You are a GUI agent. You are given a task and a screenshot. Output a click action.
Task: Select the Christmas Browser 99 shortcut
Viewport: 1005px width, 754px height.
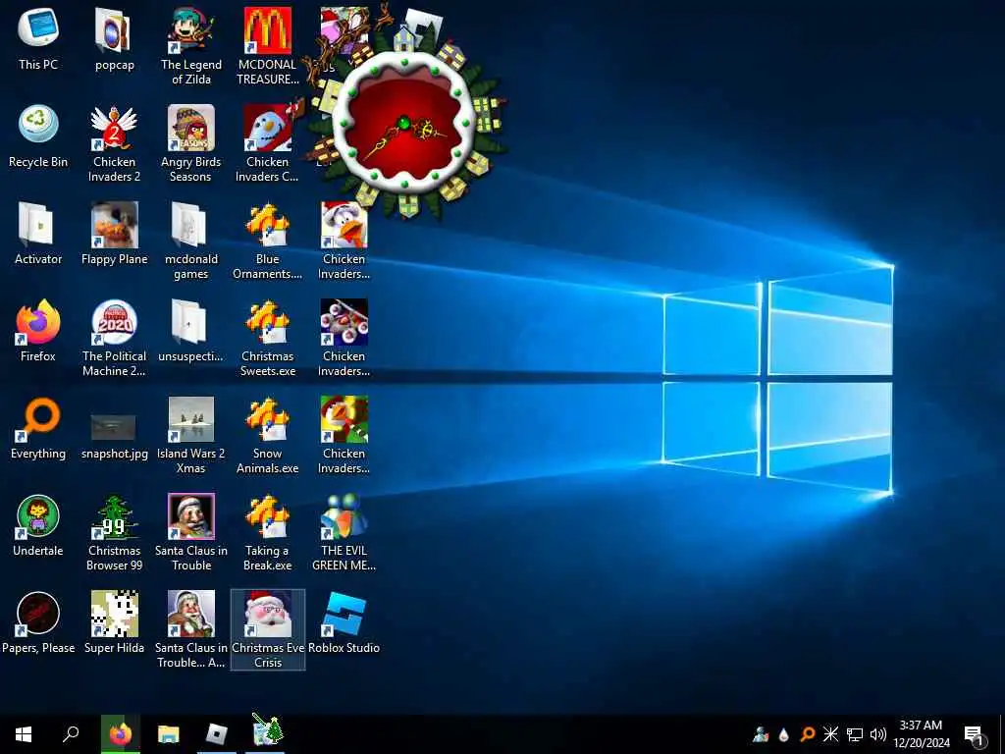point(114,533)
